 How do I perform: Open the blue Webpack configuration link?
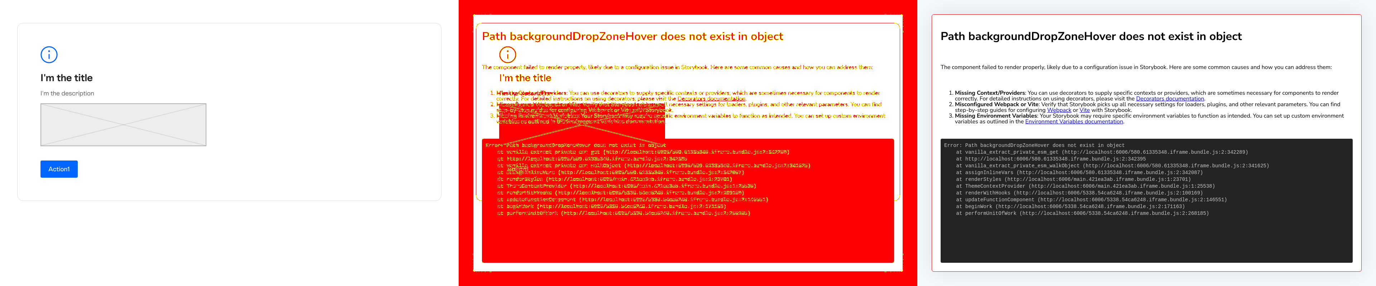click(x=1059, y=110)
